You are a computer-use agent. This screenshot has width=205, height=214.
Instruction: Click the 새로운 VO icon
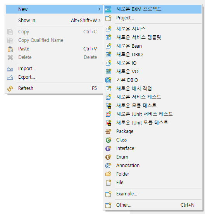[108, 71]
